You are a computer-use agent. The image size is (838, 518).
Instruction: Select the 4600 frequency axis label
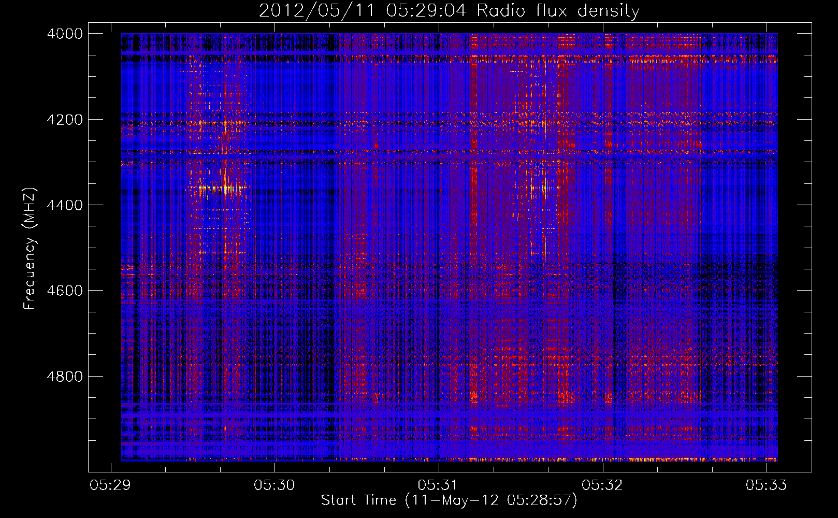coord(65,291)
